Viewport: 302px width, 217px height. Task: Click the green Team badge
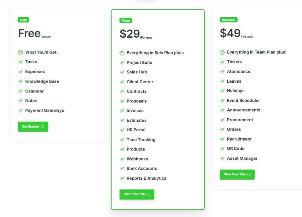[126, 21]
